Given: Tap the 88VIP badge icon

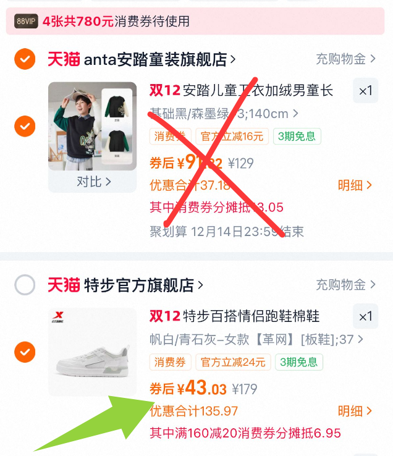Looking at the screenshot, I should click(26, 21).
